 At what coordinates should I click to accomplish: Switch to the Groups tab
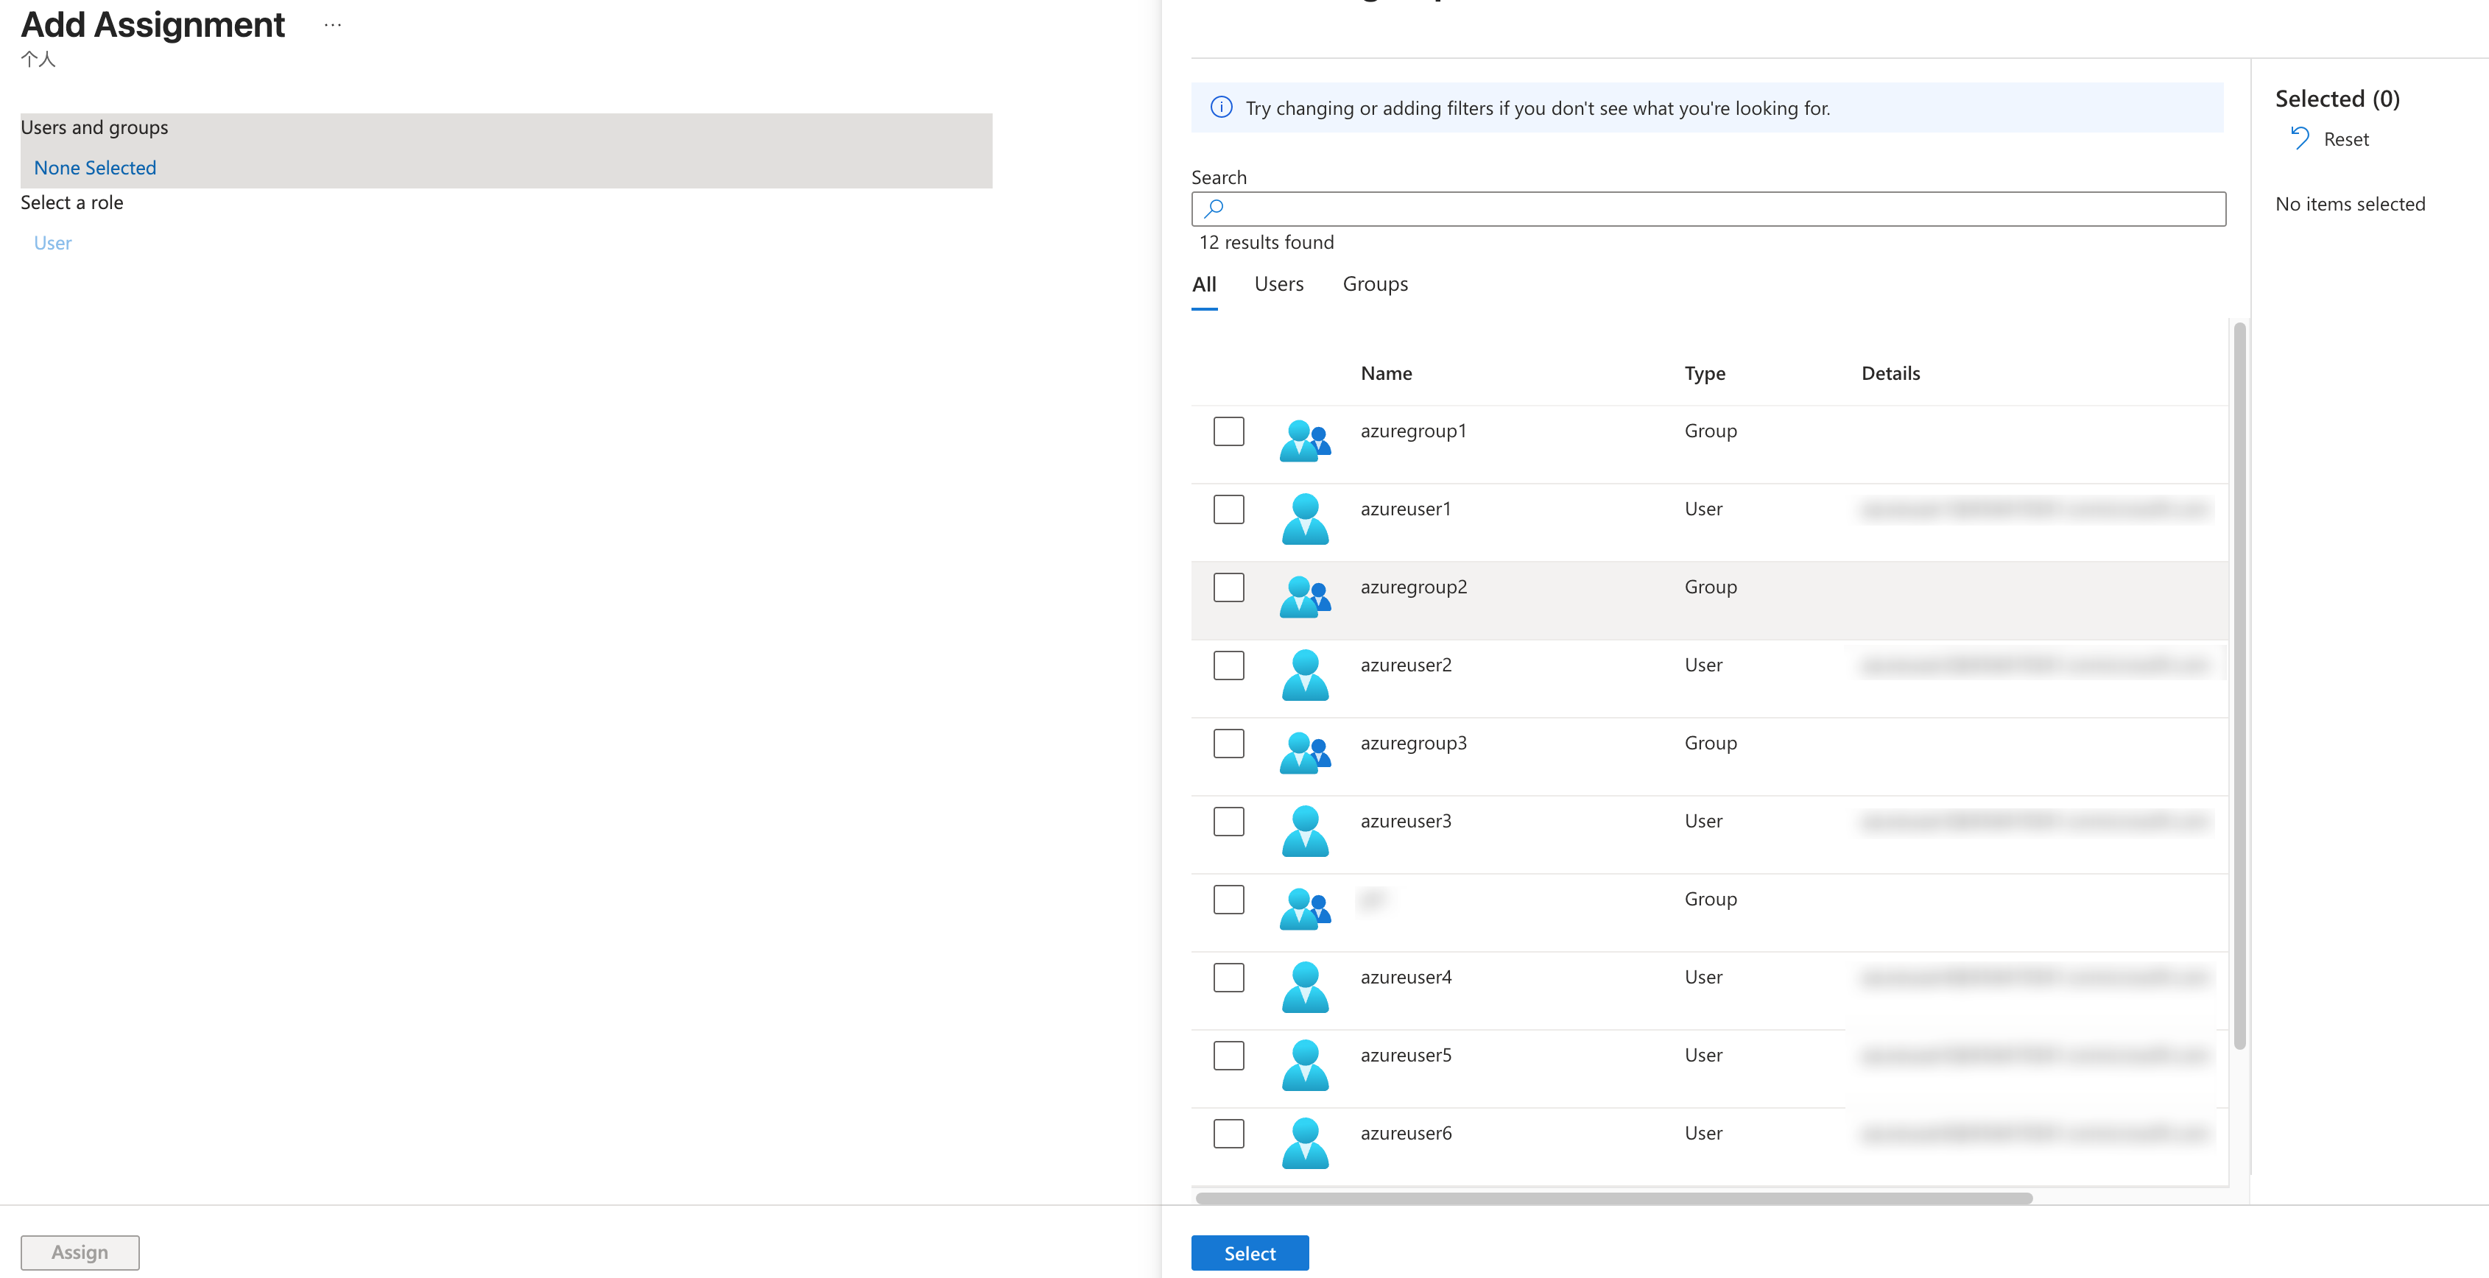(x=1374, y=284)
